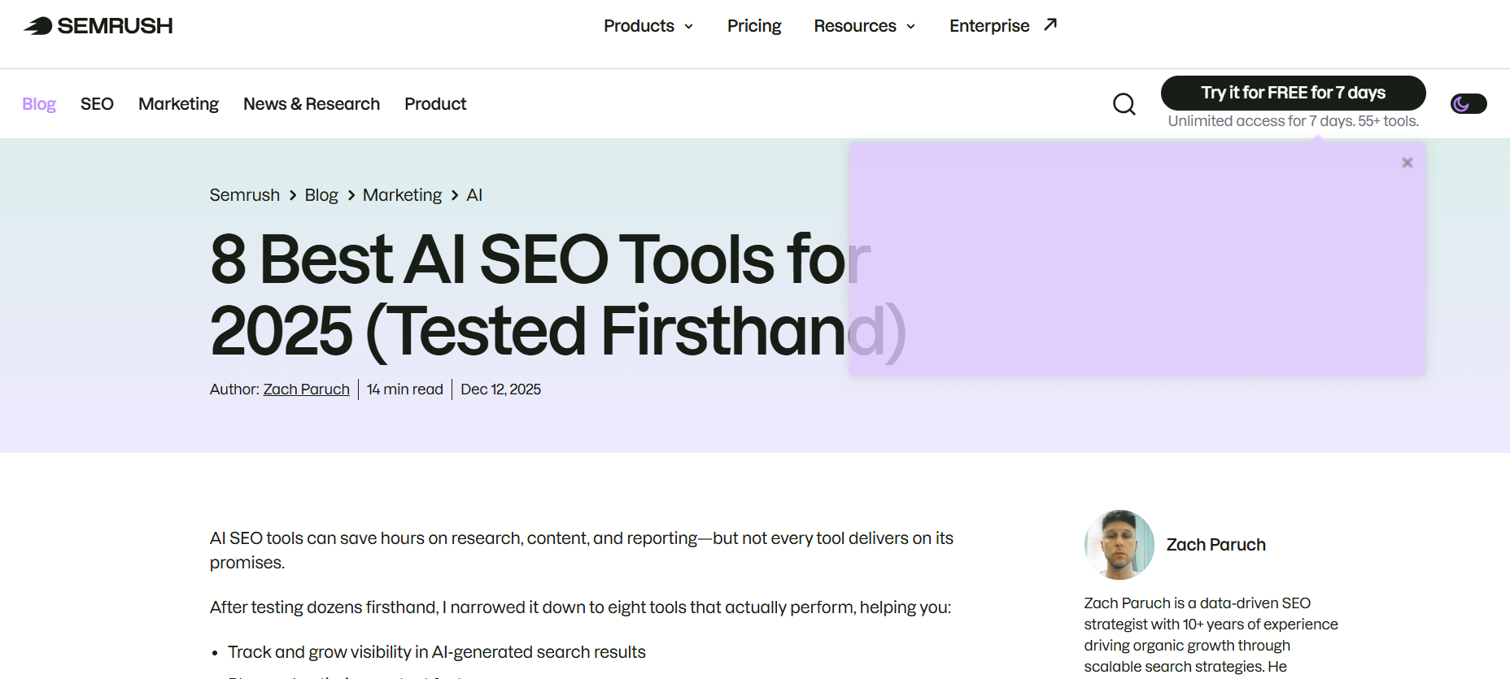The image size is (1510, 679).
Task: Toggle dark mode switch
Action: coord(1468,104)
